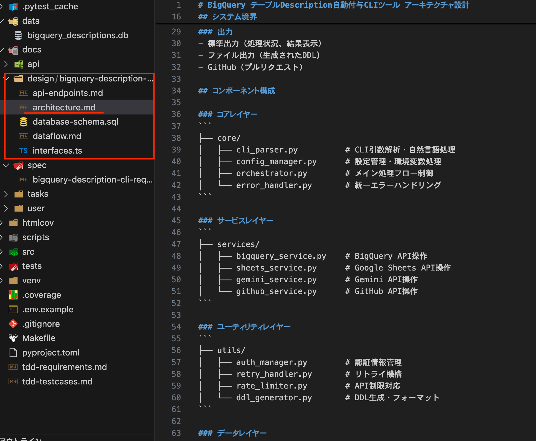Screen dimensions: 536x441
Task: Expand the tasks folder chevron
Action: tap(6, 194)
